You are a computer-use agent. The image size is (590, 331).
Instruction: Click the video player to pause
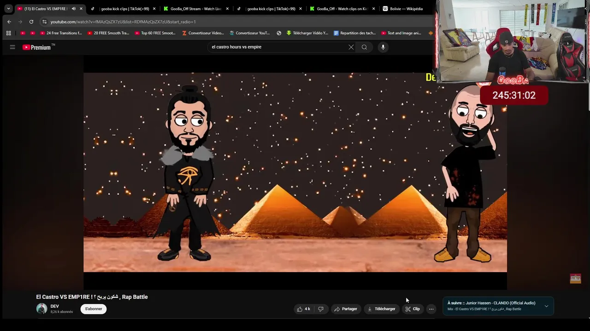[x=295, y=172]
